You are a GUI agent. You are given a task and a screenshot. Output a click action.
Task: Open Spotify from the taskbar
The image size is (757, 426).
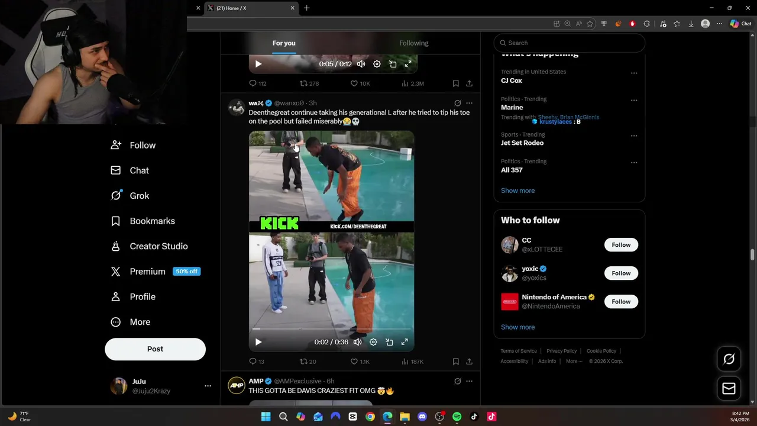click(457, 417)
